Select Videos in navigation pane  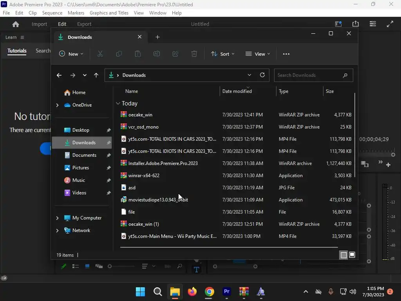click(x=82, y=193)
